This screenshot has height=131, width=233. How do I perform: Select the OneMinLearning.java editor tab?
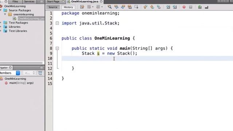click(x=84, y=1)
